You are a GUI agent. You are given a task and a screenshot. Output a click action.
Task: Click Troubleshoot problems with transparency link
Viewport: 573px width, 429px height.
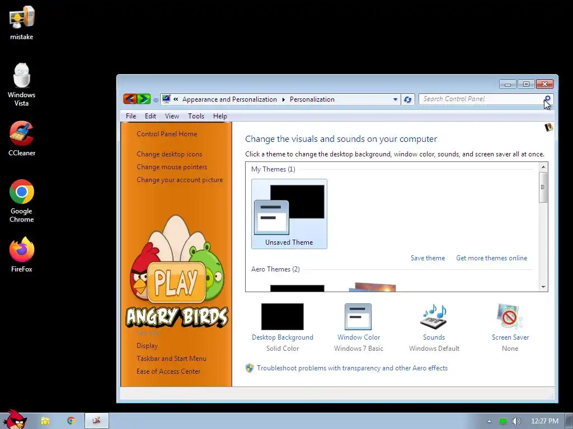click(352, 368)
